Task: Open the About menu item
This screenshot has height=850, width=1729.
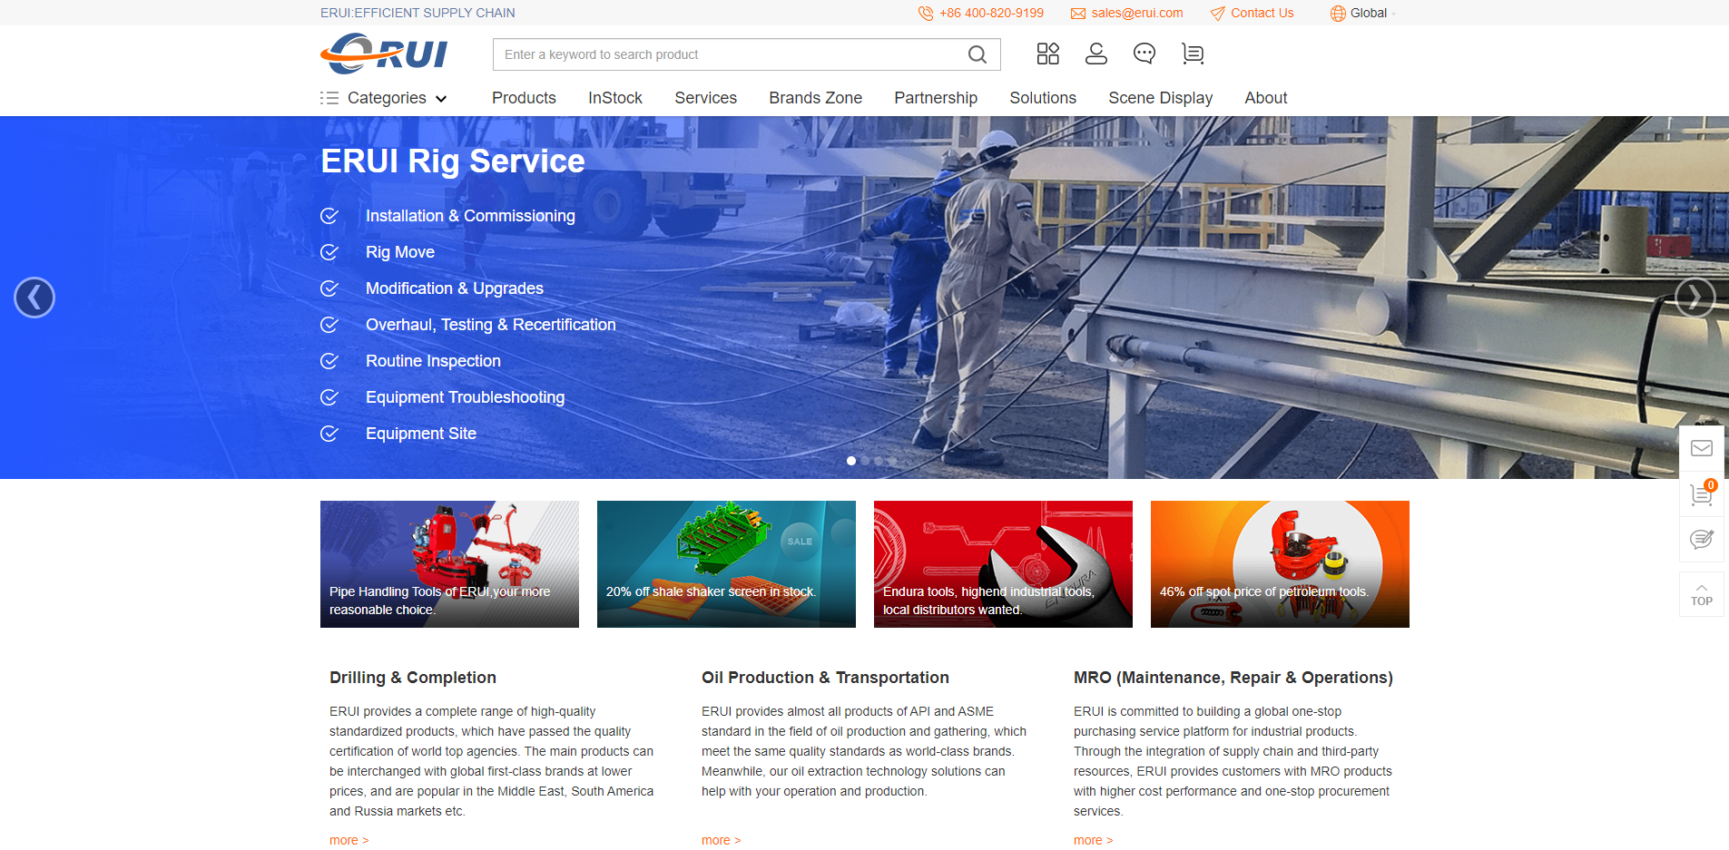Action: (x=1266, y=98)
